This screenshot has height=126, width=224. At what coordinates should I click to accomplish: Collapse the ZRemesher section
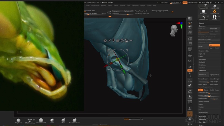tap(202, 70)
